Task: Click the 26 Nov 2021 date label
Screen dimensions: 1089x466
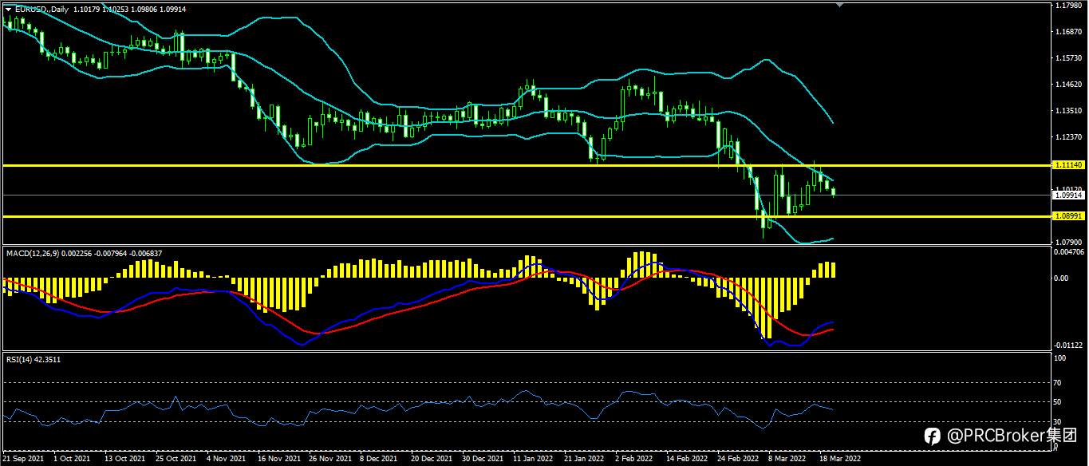Action: (329, 459)
